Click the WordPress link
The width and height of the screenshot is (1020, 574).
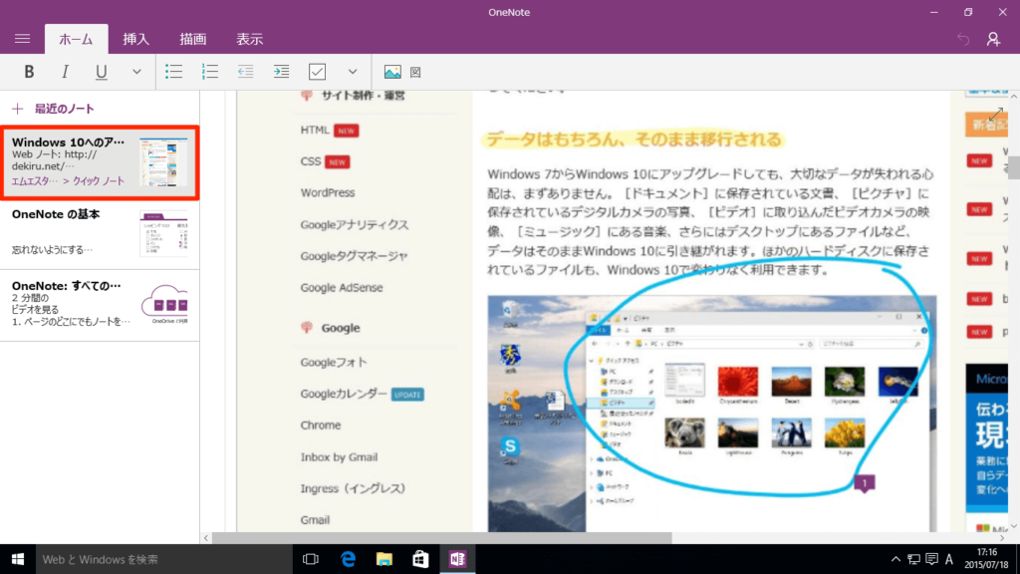(327, 192)
